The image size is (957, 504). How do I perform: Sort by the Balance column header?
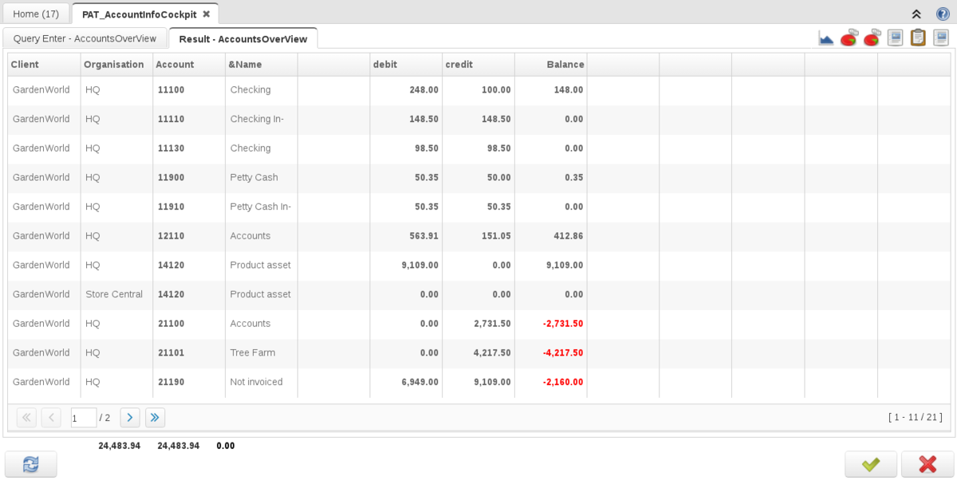(x=565, y=65)
